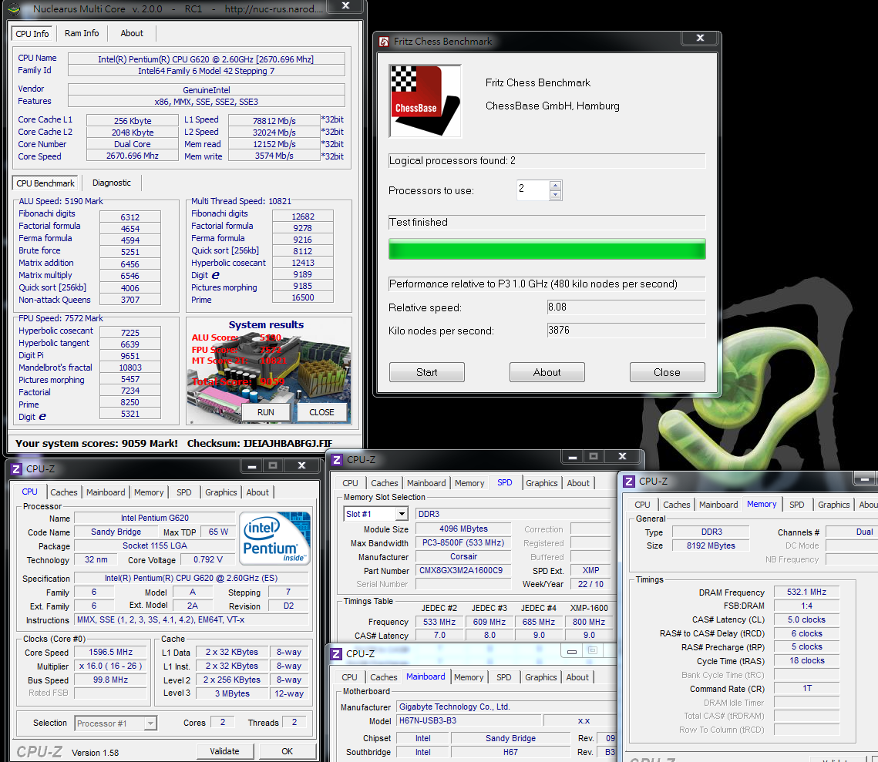878x762 pixels.
Task: Click the Relative speed value field 8.08
Action: (626, 307)
